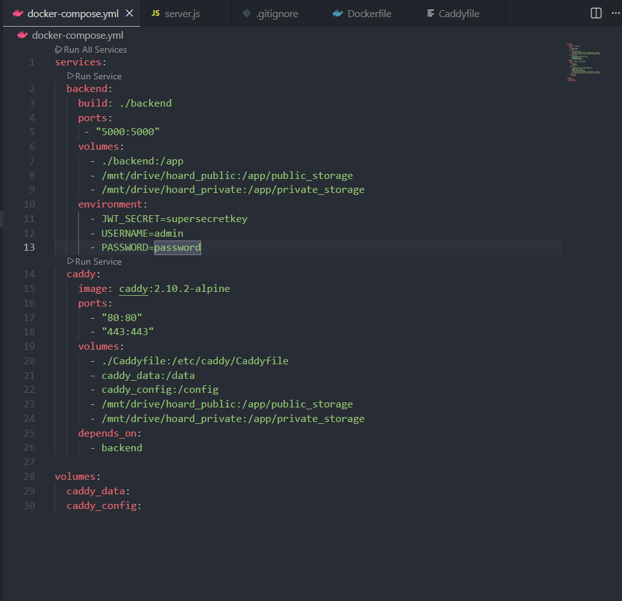Image resolution: width=622 pixels, height=601 pixels.
Task: Click the underlined caddy image name
Action: pyautogui.click(x=133, y=289)
